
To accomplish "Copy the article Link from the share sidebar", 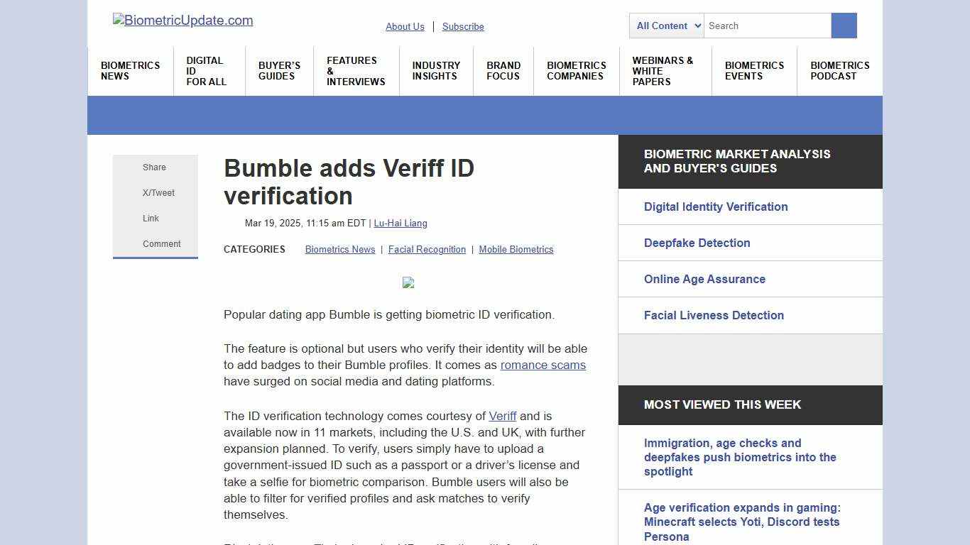I will (x=151, y=218).
